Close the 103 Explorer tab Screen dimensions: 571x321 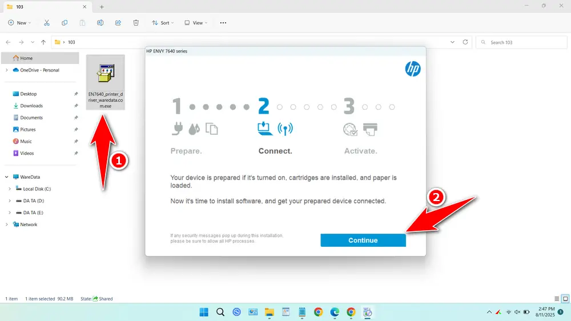coord(85,6)
